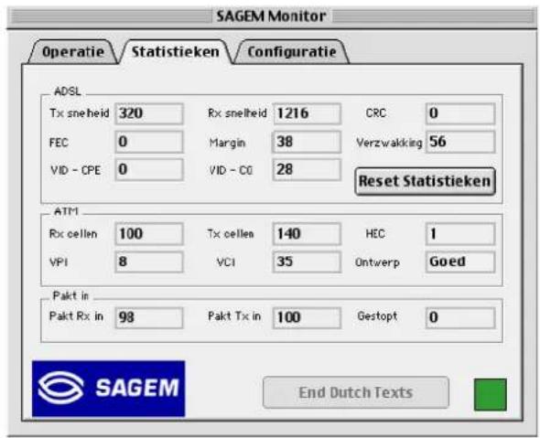
Task: Click the SAGEM logo
Action: tap(109, 389)
